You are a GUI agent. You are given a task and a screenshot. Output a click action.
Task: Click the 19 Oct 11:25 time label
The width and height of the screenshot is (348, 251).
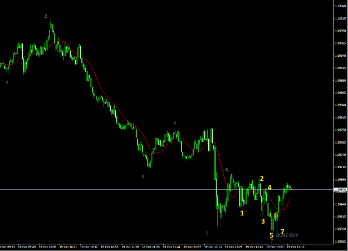(151, 247)
